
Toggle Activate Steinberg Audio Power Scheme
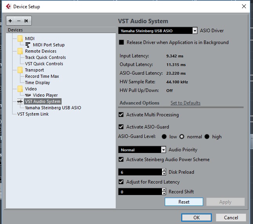121,160
